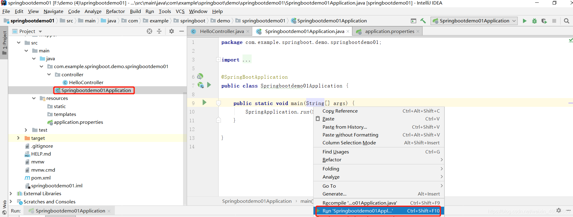Collapse the controller package

point(49,74)
